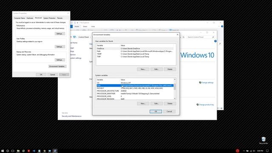Screen dimensions: 272x153
Task: Click the volume icon in system tray
Action: [254, 151]
